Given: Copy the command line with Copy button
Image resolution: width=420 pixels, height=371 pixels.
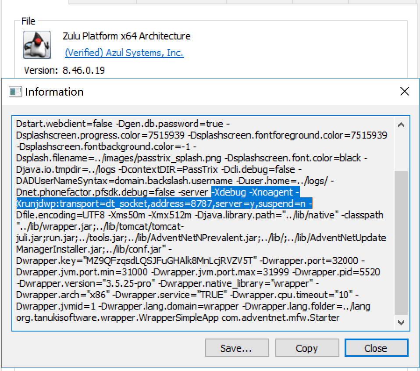Looking at the screenshot, I should pos(306,348).
